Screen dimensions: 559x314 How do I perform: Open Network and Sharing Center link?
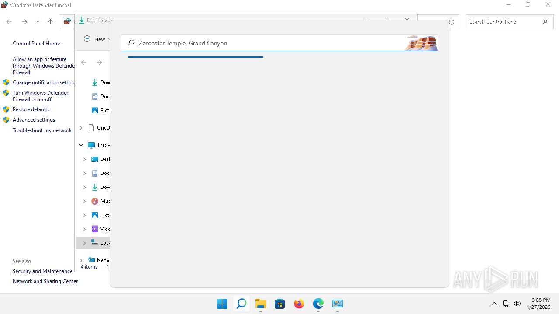(x=45, y=281)
